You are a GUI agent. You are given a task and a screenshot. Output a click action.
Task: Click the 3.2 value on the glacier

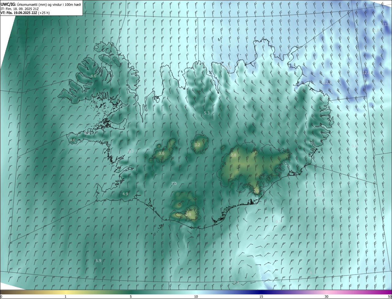197,145
